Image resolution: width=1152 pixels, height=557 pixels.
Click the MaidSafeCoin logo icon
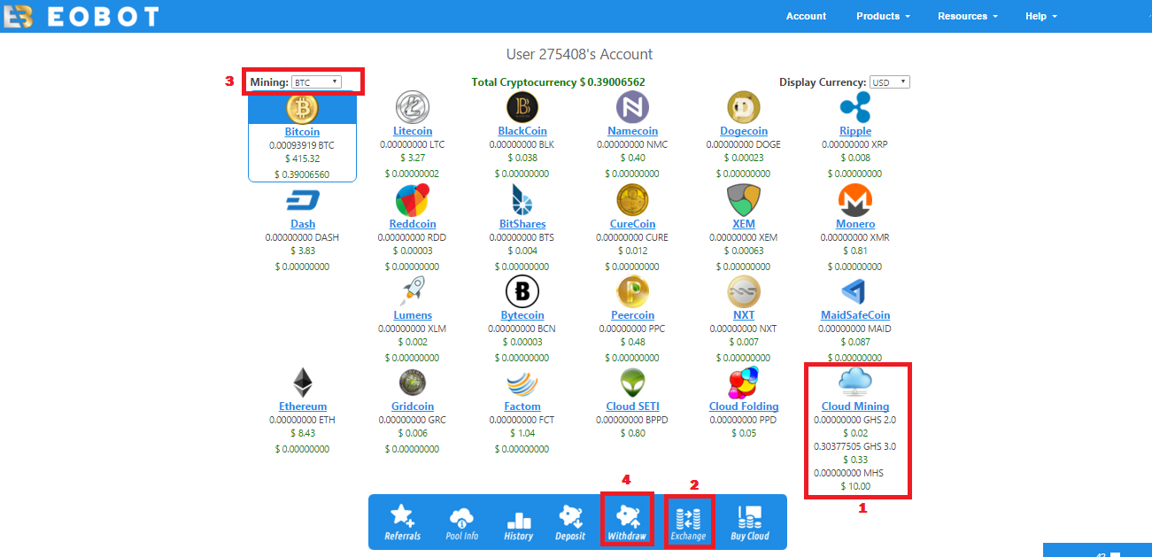[855, 291]
